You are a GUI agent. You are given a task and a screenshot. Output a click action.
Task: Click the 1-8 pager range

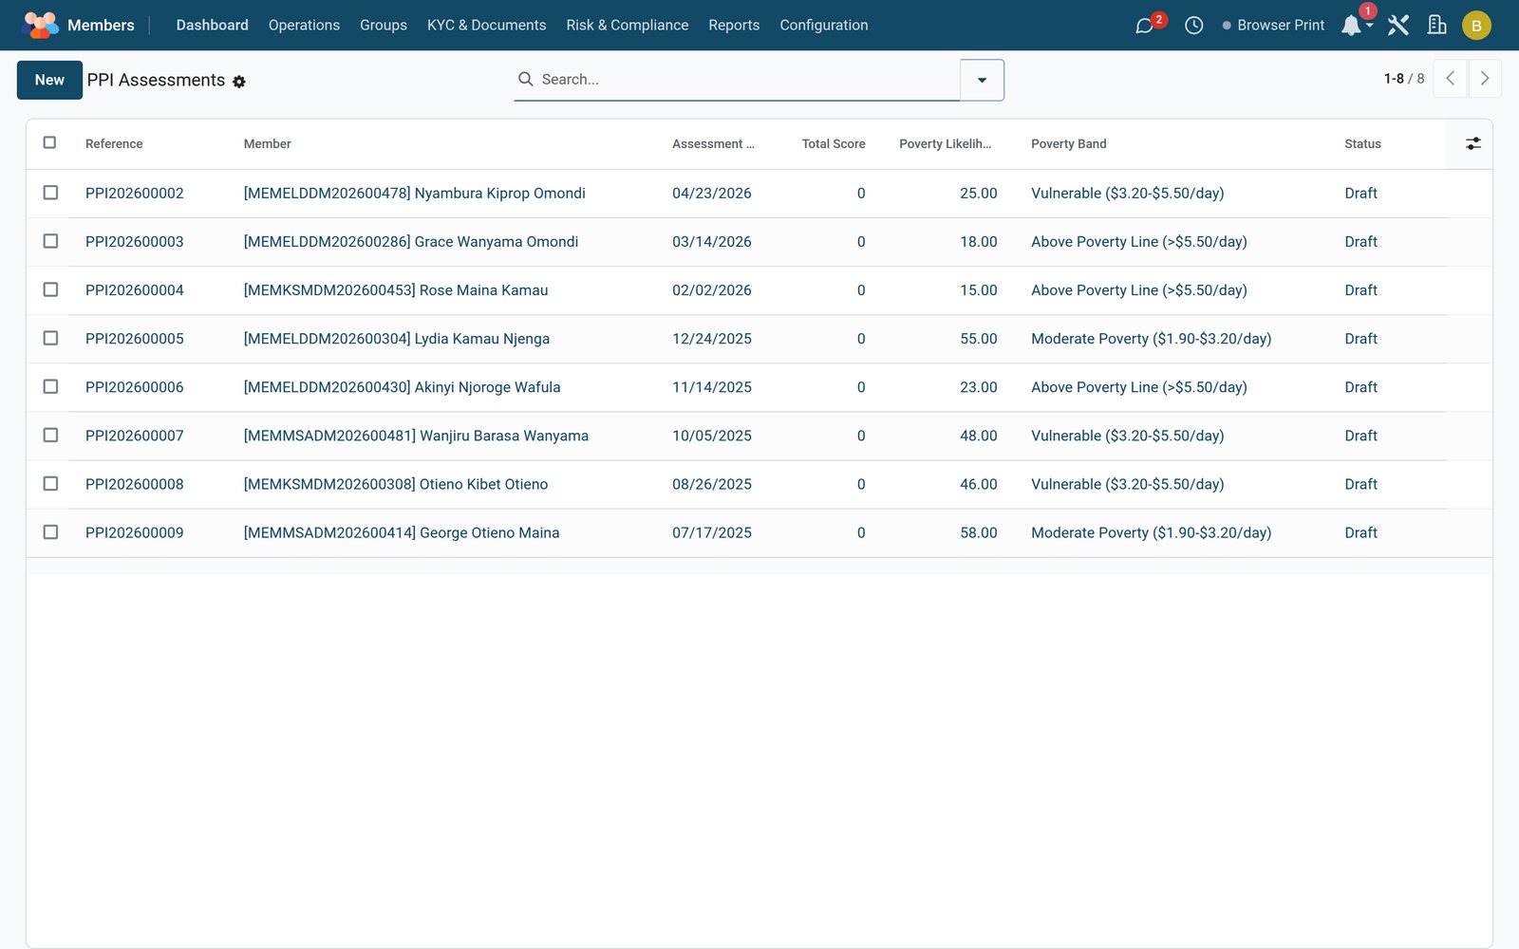pyautogui.click(x=1394, y=79)
